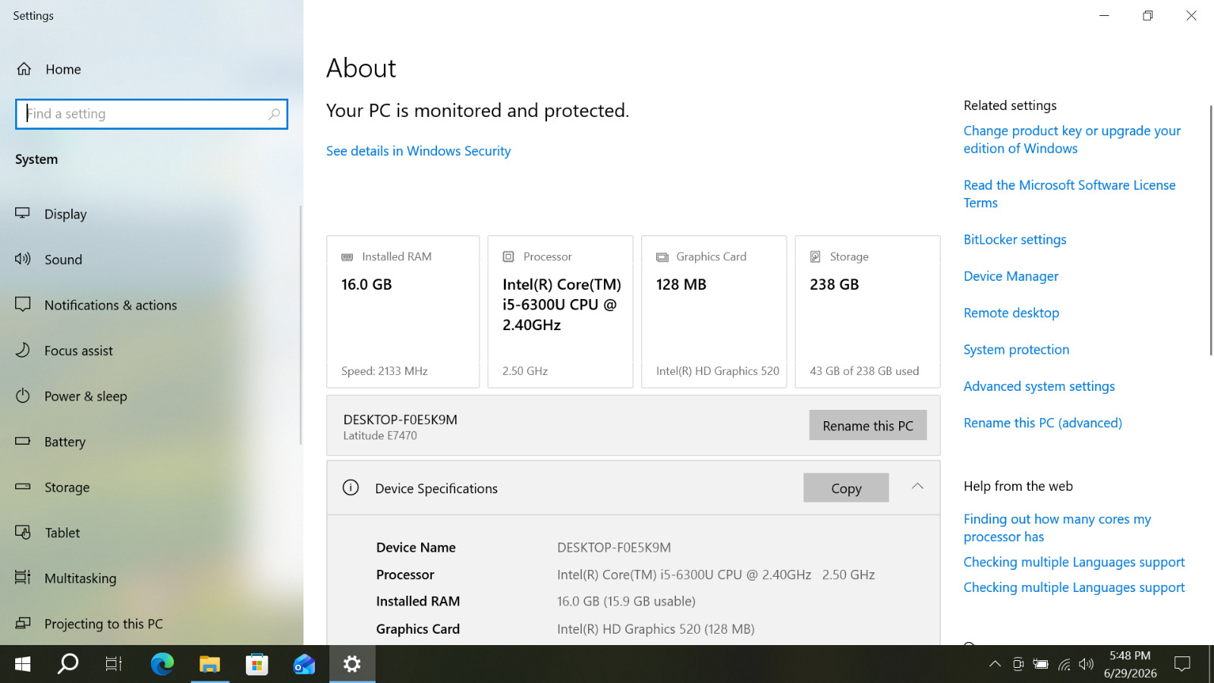1214x683 pixels.
Task: Click Intel(R) HD Graphics 520 (128 MB) value
Action: click(x=656, y=628)
